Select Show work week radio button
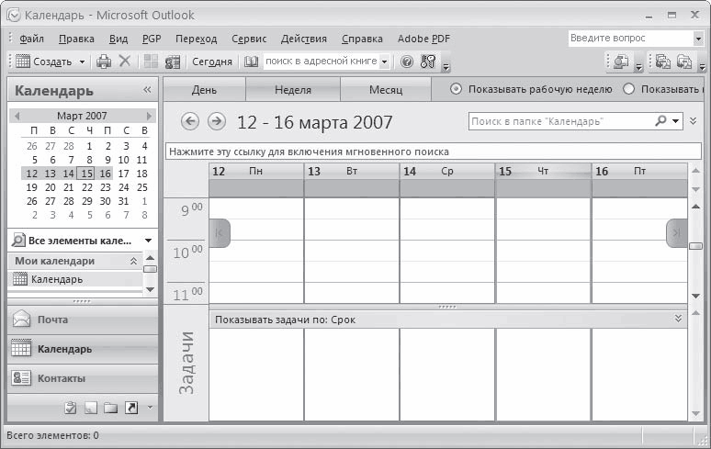Viewport: 711px width, 449px height. (x=456, y=89)
